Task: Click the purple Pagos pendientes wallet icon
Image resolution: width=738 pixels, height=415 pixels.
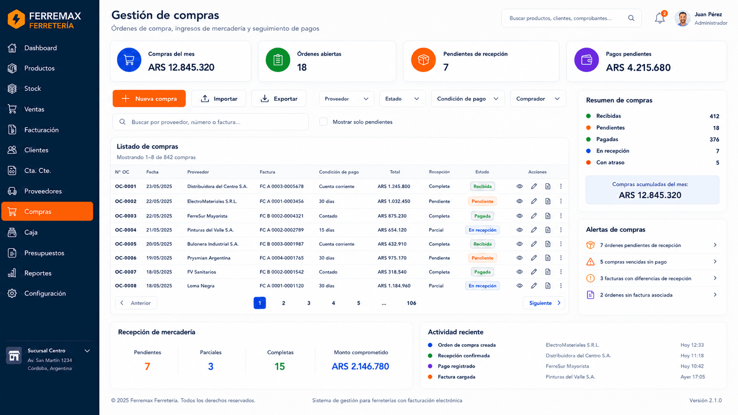Action: 586,60
